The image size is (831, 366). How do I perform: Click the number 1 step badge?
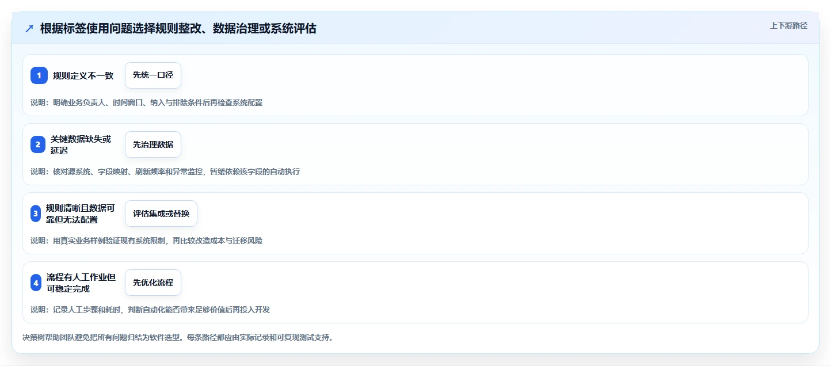pyautogui.click(x=39, y=75)
